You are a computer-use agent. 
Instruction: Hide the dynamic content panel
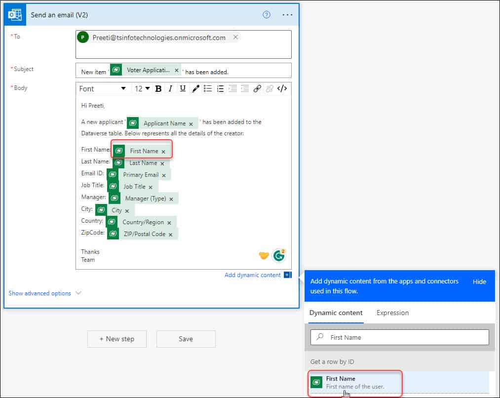pos(479,281)
